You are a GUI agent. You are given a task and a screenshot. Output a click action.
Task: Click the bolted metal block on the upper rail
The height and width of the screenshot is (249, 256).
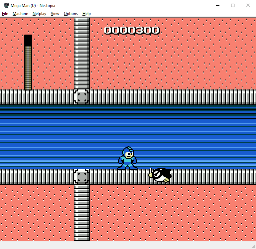click(82, 97)
